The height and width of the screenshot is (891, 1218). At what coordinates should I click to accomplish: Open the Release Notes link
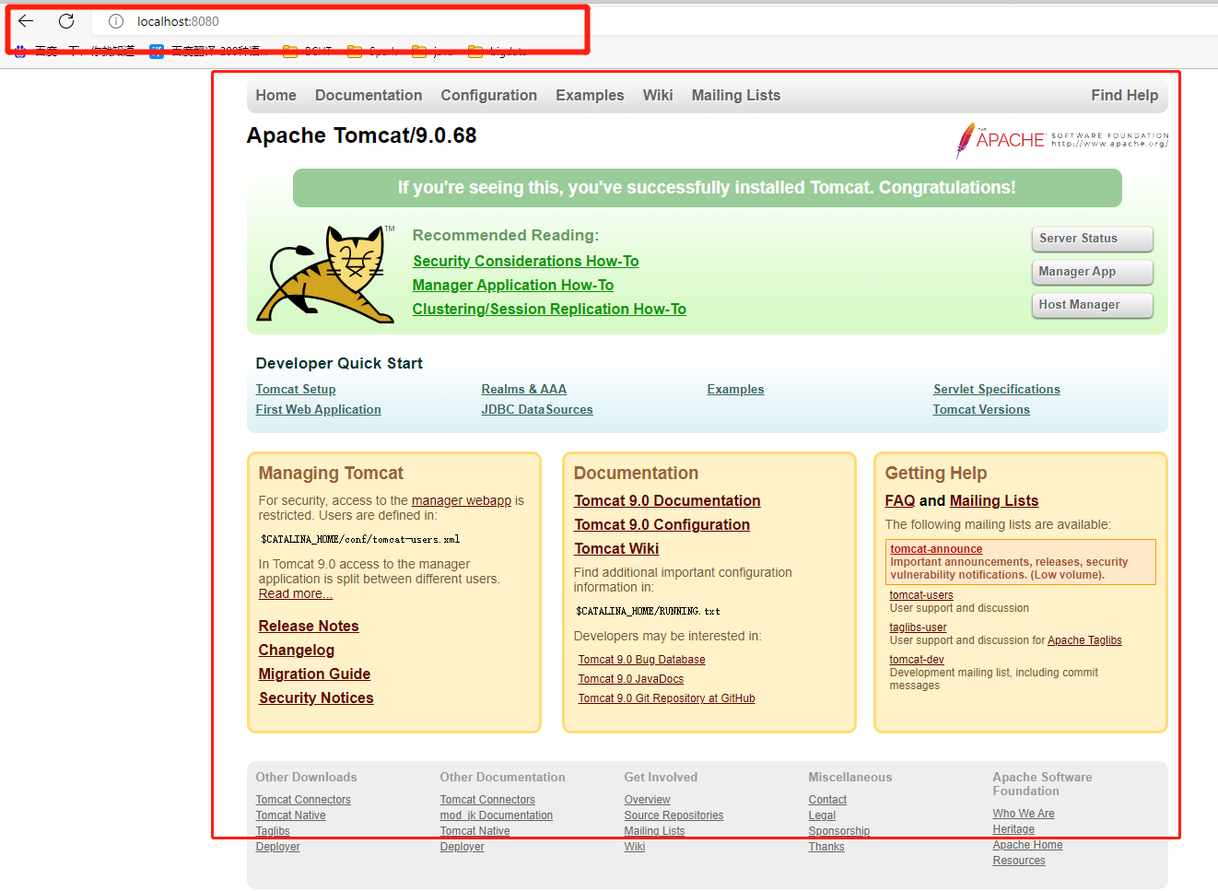(309, 627)
